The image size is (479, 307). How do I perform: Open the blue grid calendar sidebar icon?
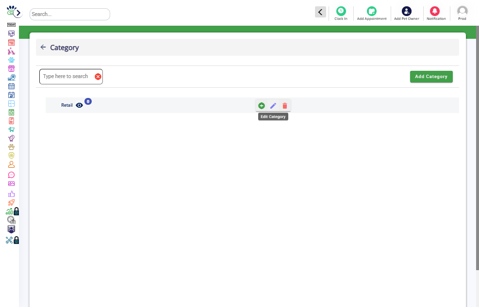[11, 86]
